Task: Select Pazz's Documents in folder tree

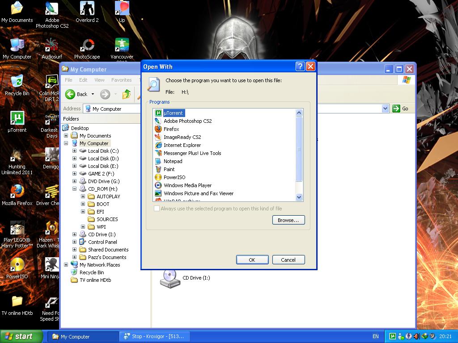Action: coord(103,257)
